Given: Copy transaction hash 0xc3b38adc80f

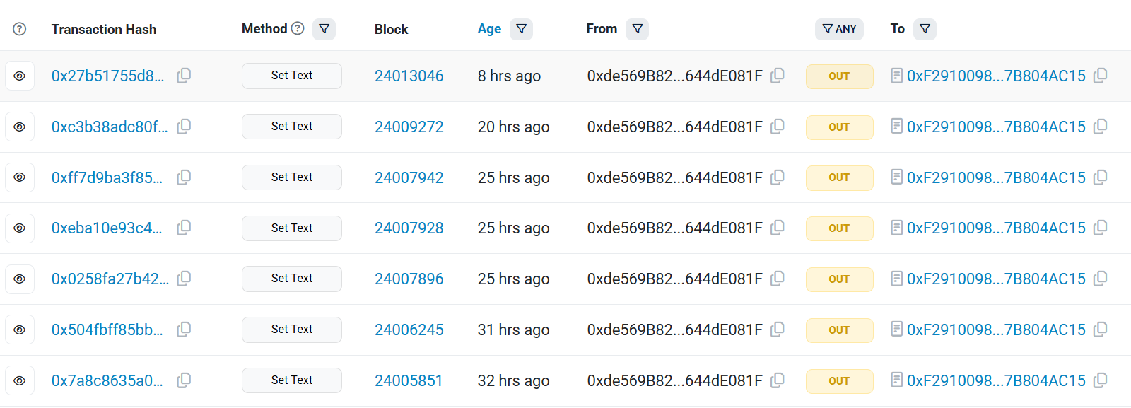Looking at the screenshot, I should click(184, 127).
